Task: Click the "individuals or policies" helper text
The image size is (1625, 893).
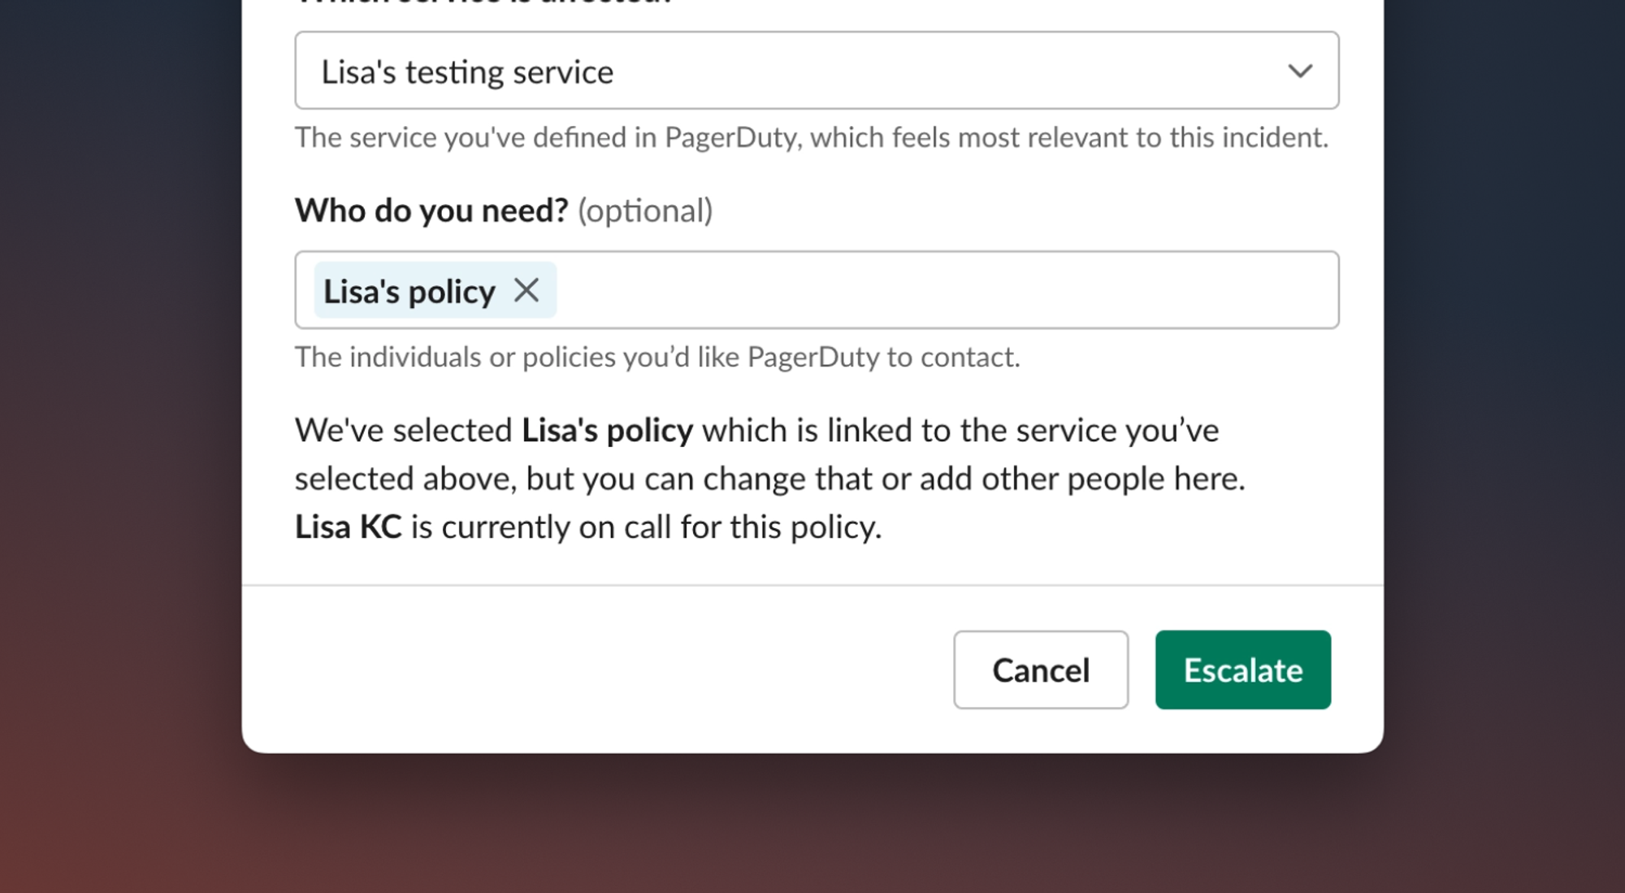Action: pyautogui.click(x=656, y=357)
